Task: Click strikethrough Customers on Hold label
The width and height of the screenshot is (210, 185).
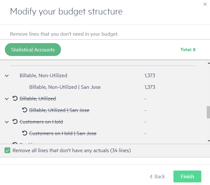Action: pos(41,122)
